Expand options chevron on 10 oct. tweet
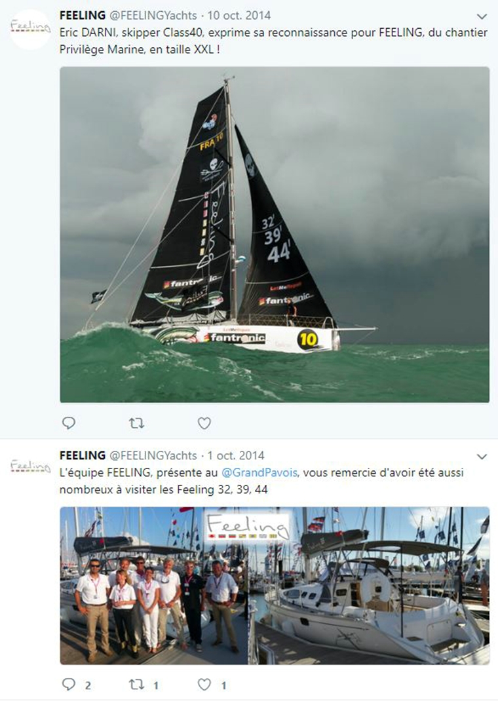The height and width of the screenshot is (703, 498). tap(482, 17)
